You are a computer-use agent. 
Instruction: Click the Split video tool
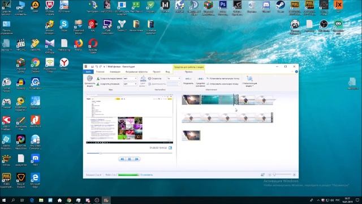pos(188,80)
